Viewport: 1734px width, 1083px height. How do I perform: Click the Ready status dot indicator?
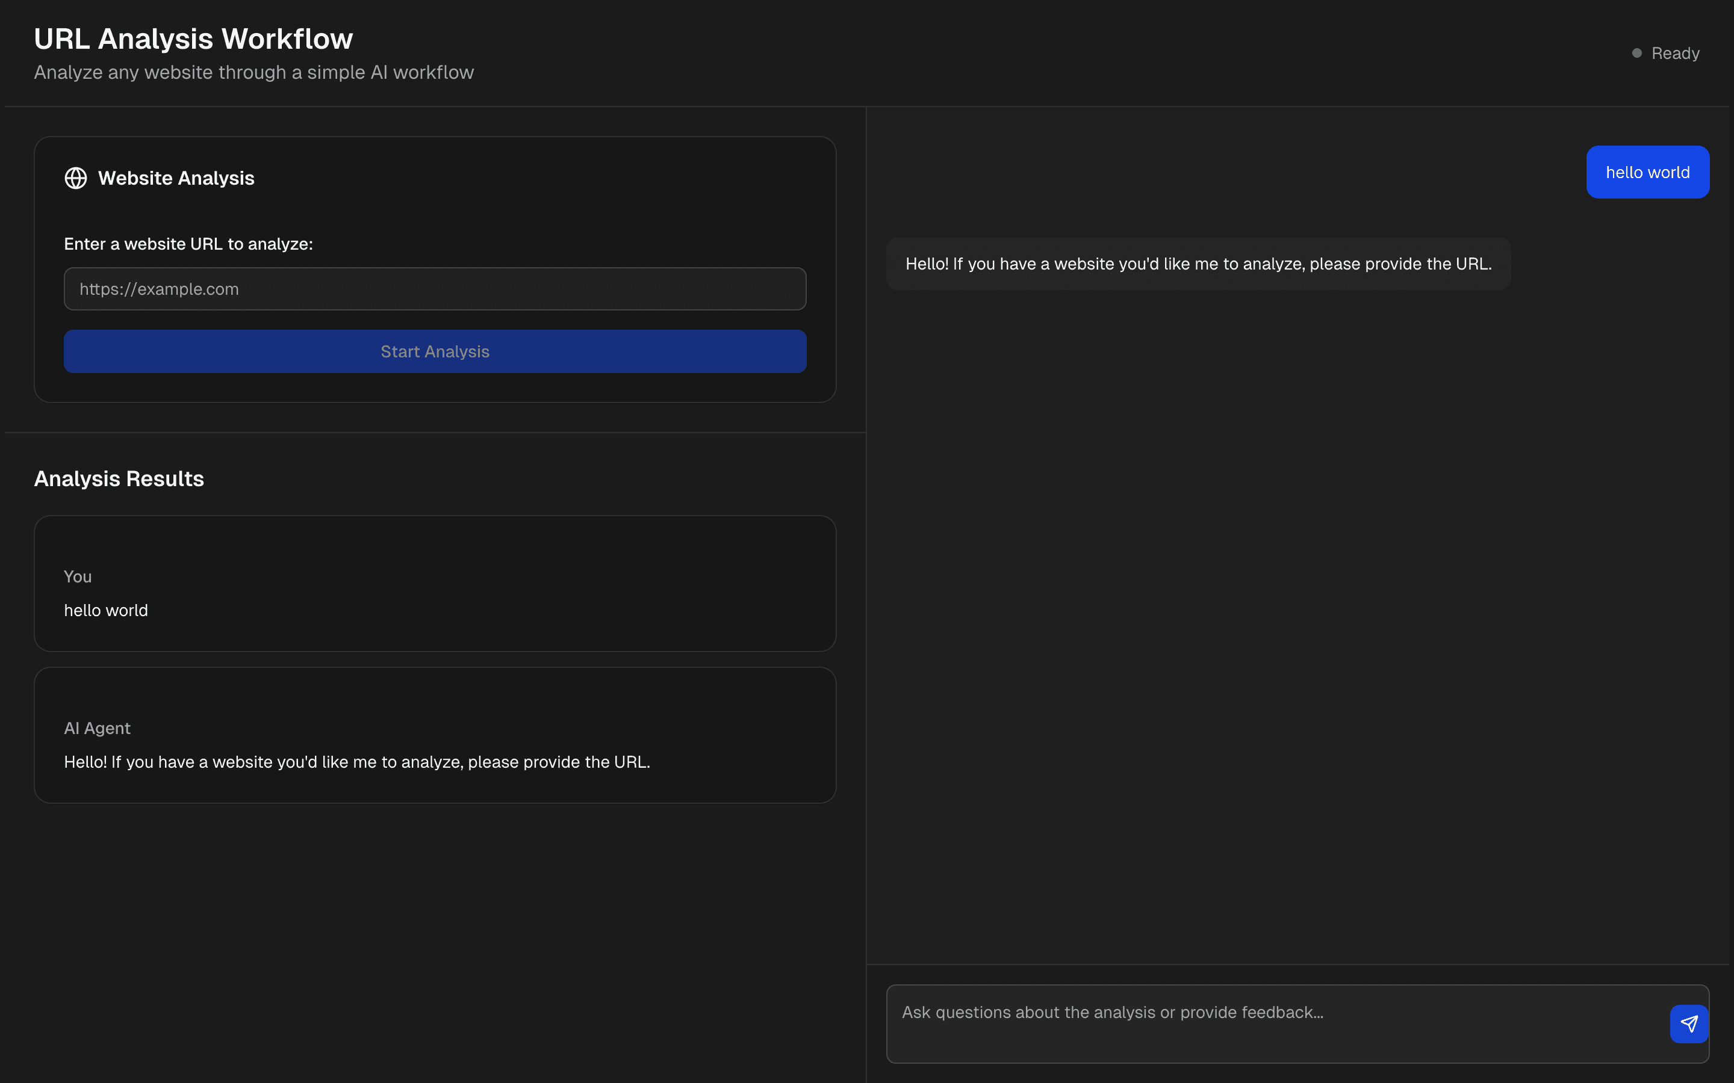pos(1636,53)
